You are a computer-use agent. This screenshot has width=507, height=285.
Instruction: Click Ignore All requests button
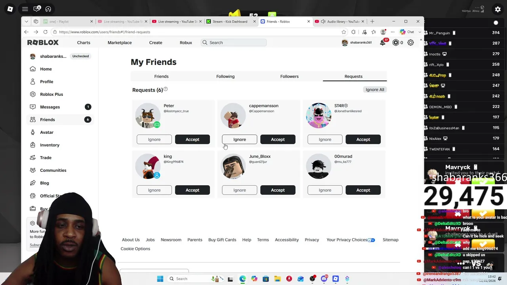click(375, 89)
